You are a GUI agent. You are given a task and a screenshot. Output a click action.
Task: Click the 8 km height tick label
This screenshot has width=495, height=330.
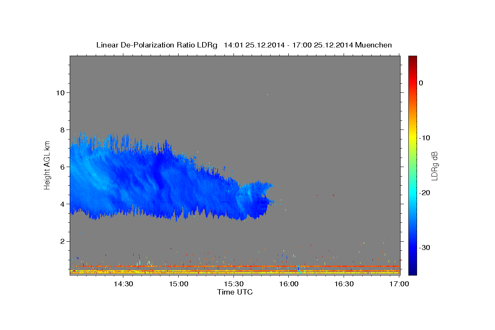coord(63,130)
